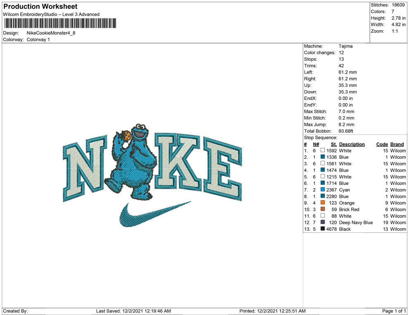This screenshot has height=315, width=409.
Task: Click stitch count '2367' in Cyan row
Action: tap(331, 190)
